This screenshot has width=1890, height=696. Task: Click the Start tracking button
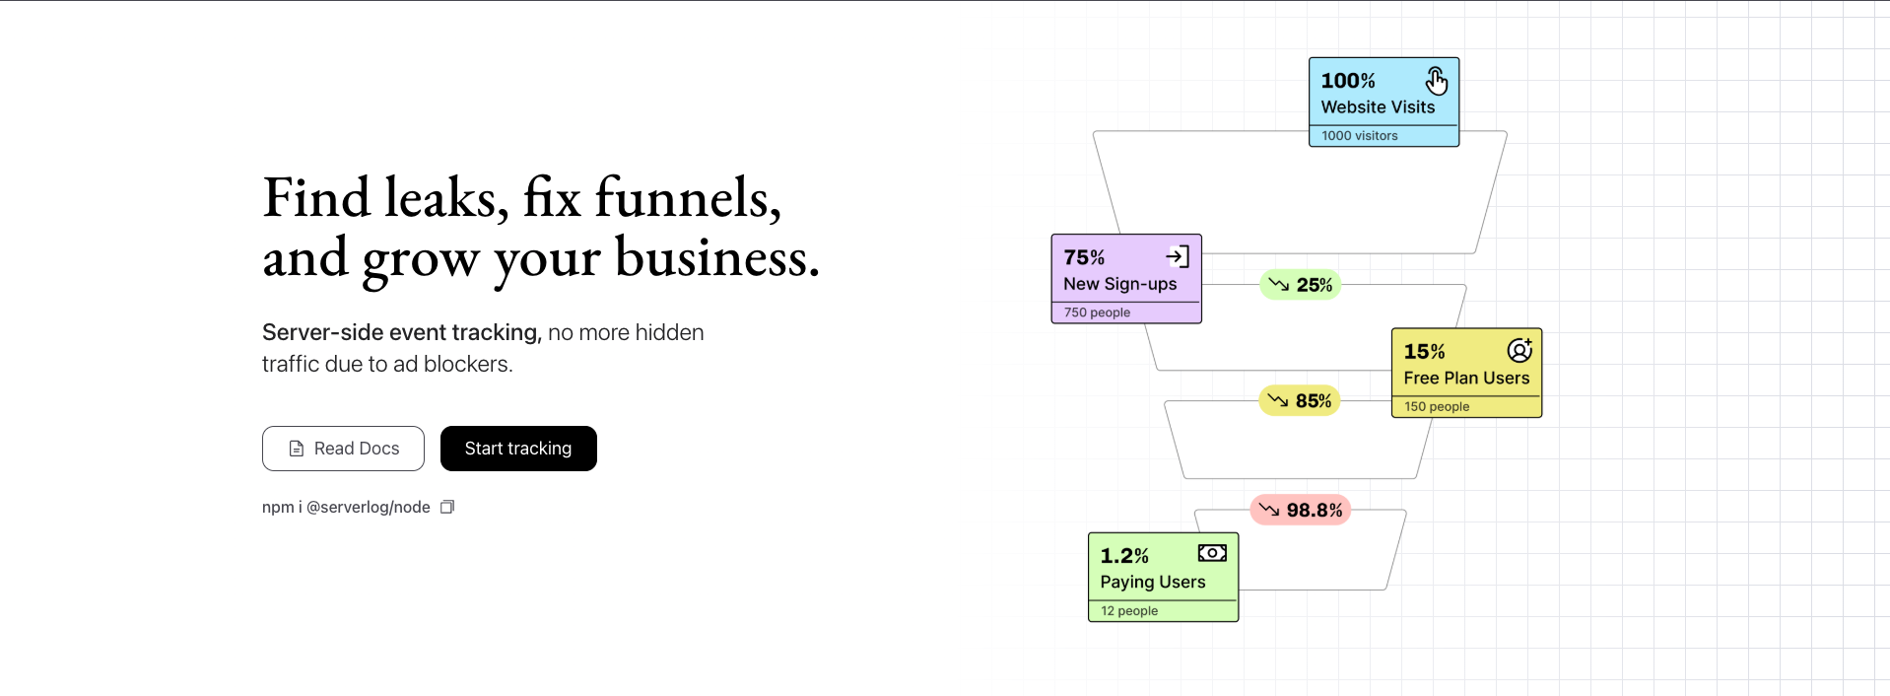[x=518, y=449]
